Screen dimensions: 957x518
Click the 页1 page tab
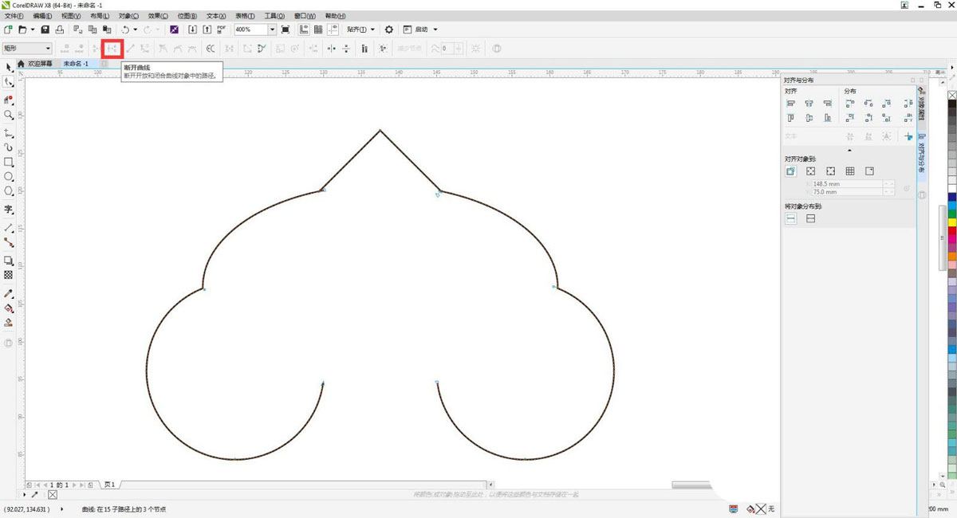click(109, 485)
